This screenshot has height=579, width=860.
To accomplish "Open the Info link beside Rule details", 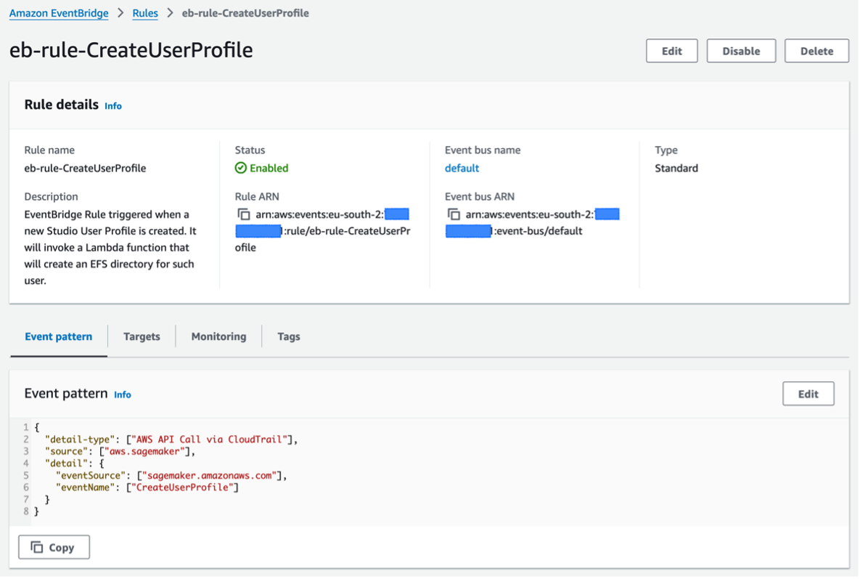I will [x=113, y=106].
